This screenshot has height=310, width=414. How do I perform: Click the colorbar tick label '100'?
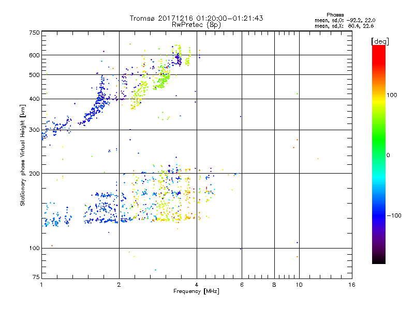coord(392,95)
